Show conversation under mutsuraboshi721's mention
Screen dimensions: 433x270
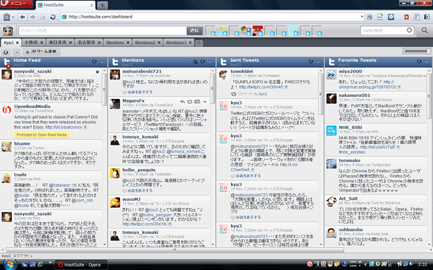(x=140, y=92)
